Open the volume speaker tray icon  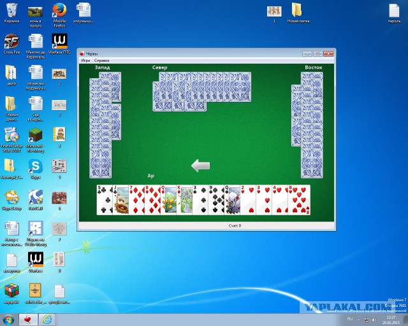point(374,320)
